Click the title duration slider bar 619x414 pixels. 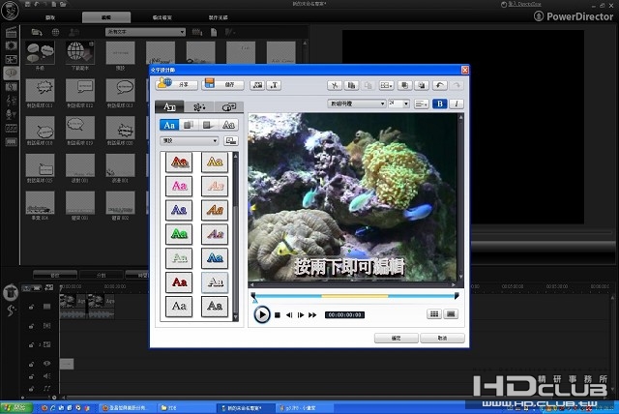pyautogui.click(x=355, y=296)
